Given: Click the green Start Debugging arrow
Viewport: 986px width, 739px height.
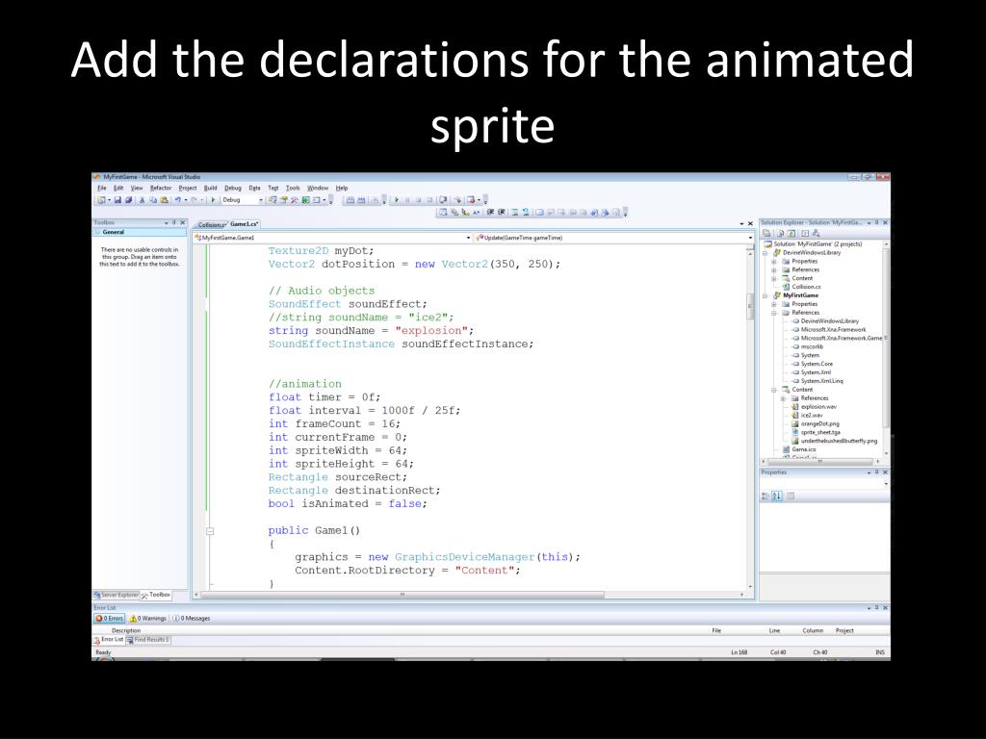Looking at the screenshot, I should pos(213,200).
